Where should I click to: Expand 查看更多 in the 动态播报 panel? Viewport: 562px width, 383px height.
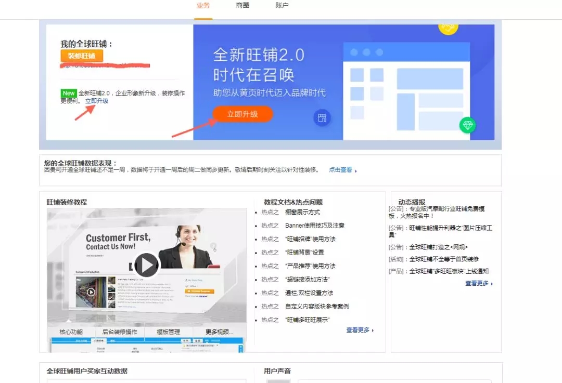(x=477, y=284)
